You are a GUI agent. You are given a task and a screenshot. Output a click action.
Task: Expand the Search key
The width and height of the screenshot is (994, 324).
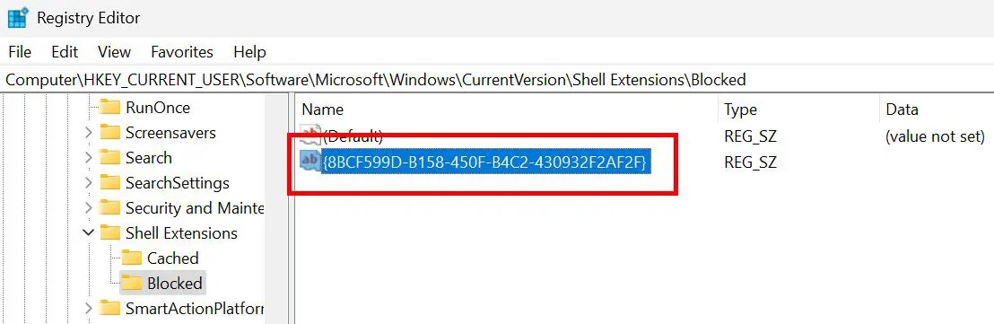(89, 158)
